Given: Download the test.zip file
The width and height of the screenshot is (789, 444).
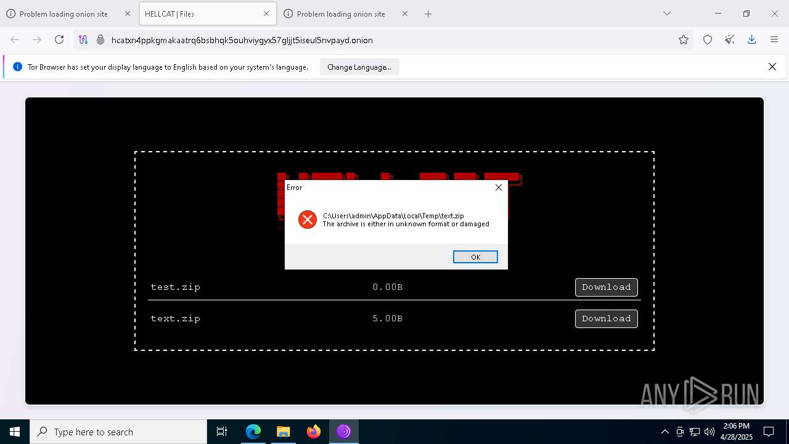Looking at the screenshot, I should pyautogui.click(x=607, y=287).
